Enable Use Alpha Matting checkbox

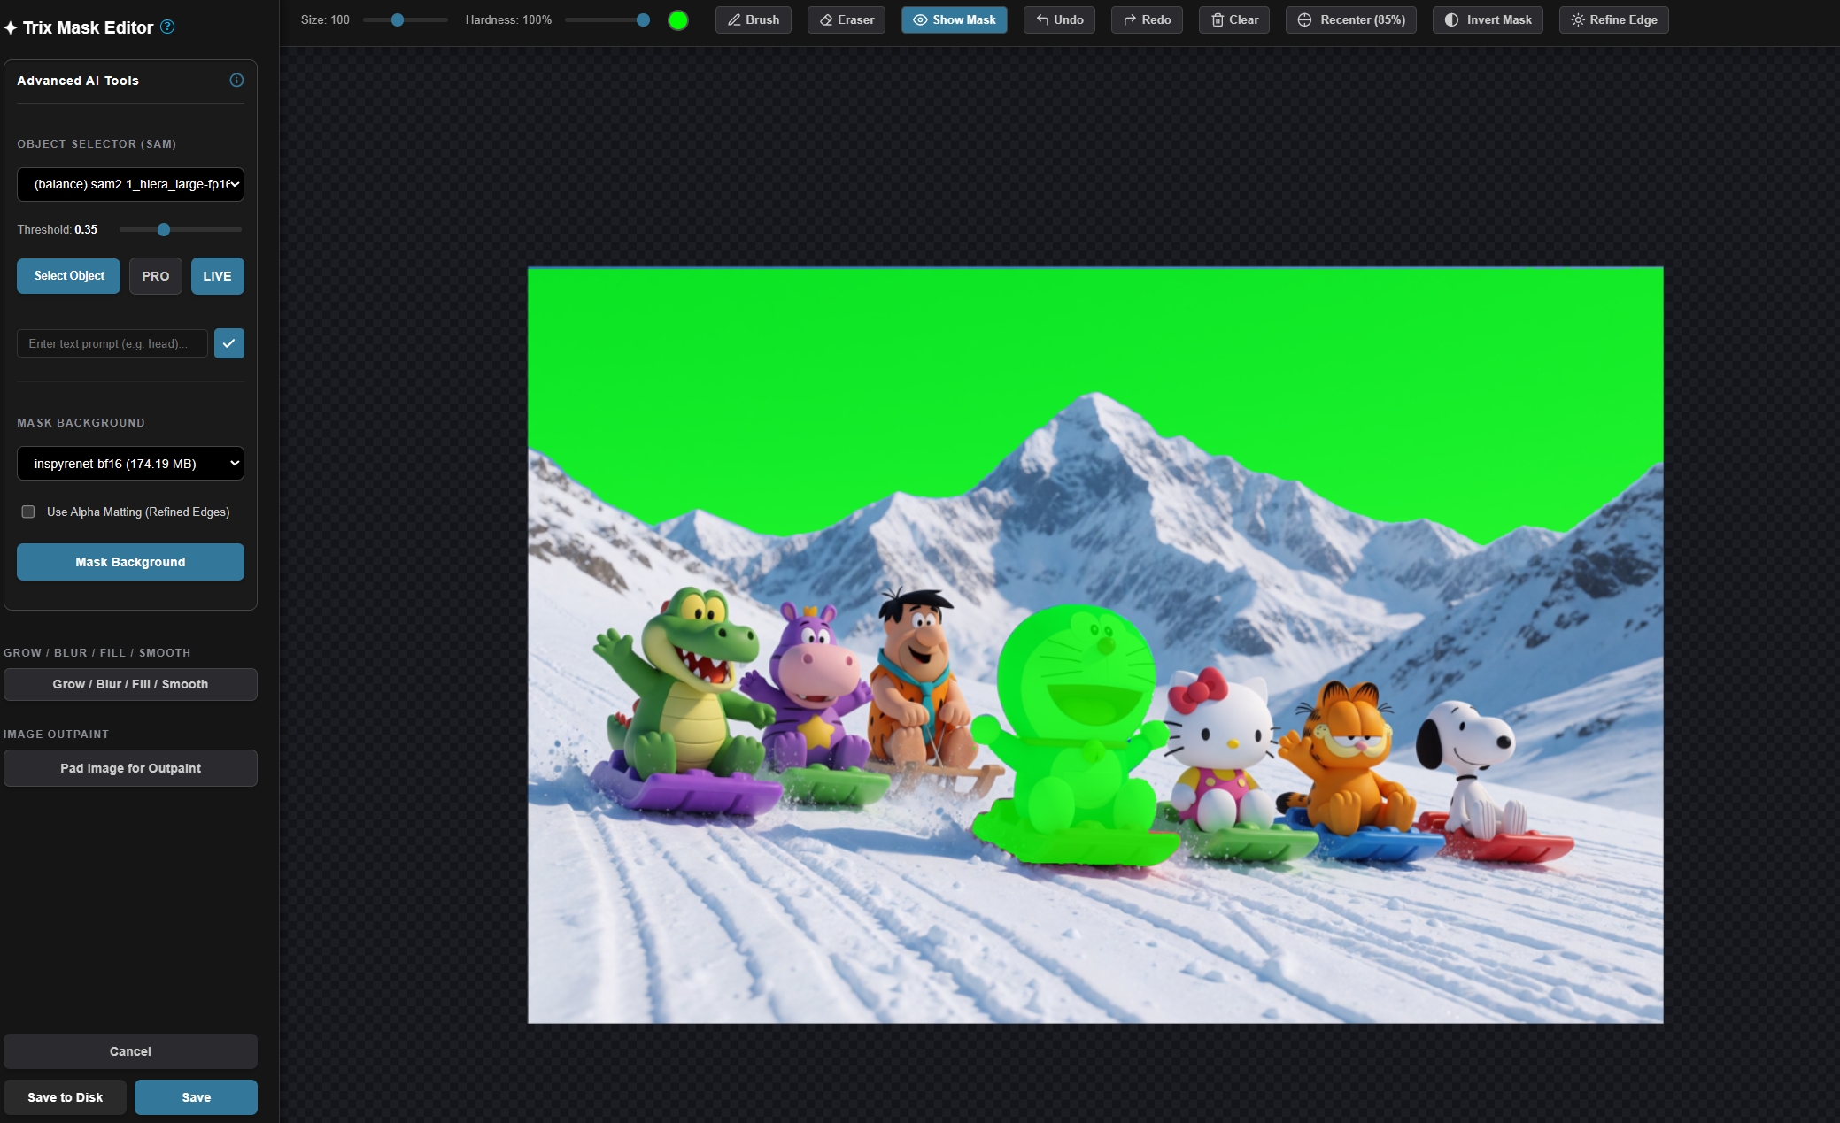(x=28, y=512)
